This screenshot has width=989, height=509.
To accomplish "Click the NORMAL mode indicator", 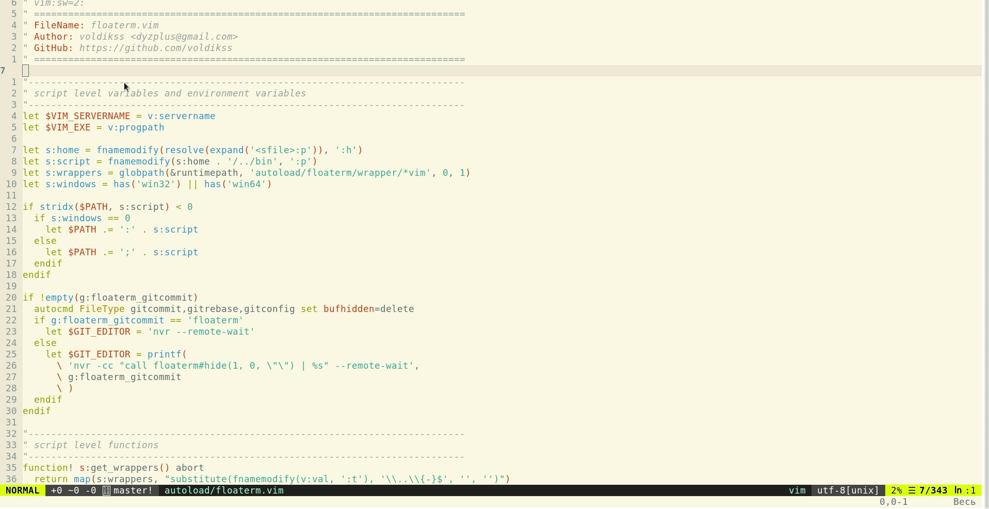I will pyautogui.click(x=23, y=490).
